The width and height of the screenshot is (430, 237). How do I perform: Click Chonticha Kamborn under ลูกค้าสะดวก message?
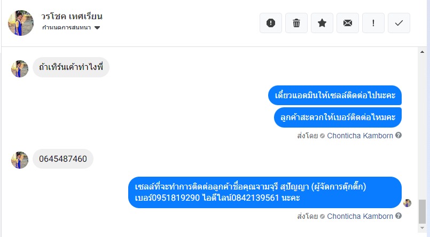pyautogui.click(x=359, y=136)
